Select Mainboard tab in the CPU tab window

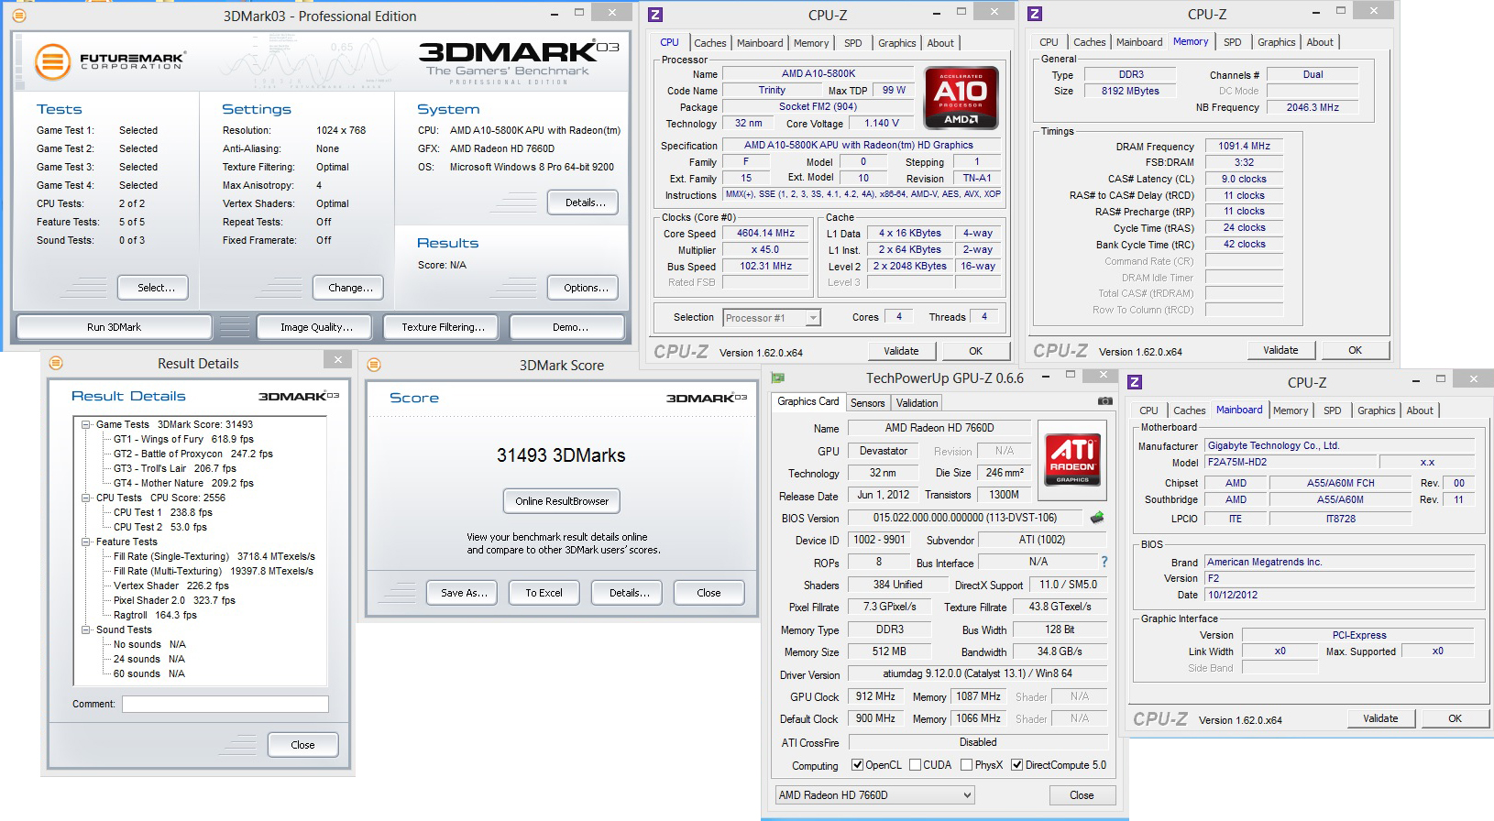pyautogui.click(x=760, y=43)
